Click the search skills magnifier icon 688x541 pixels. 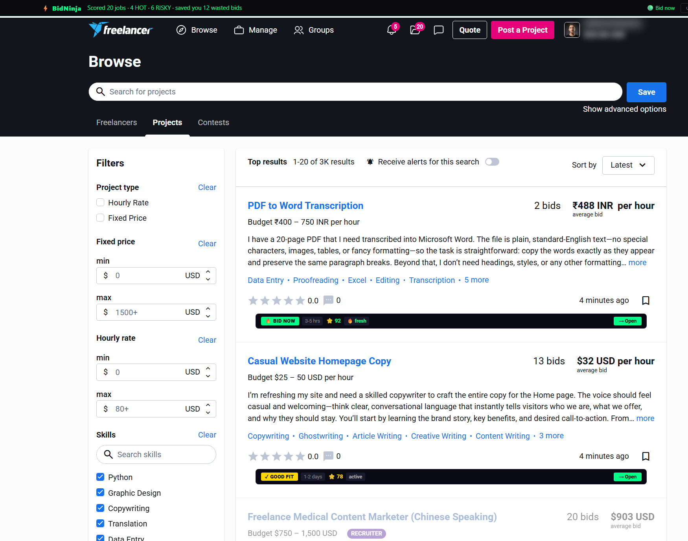pyautogui.click(x=109, y=454)
